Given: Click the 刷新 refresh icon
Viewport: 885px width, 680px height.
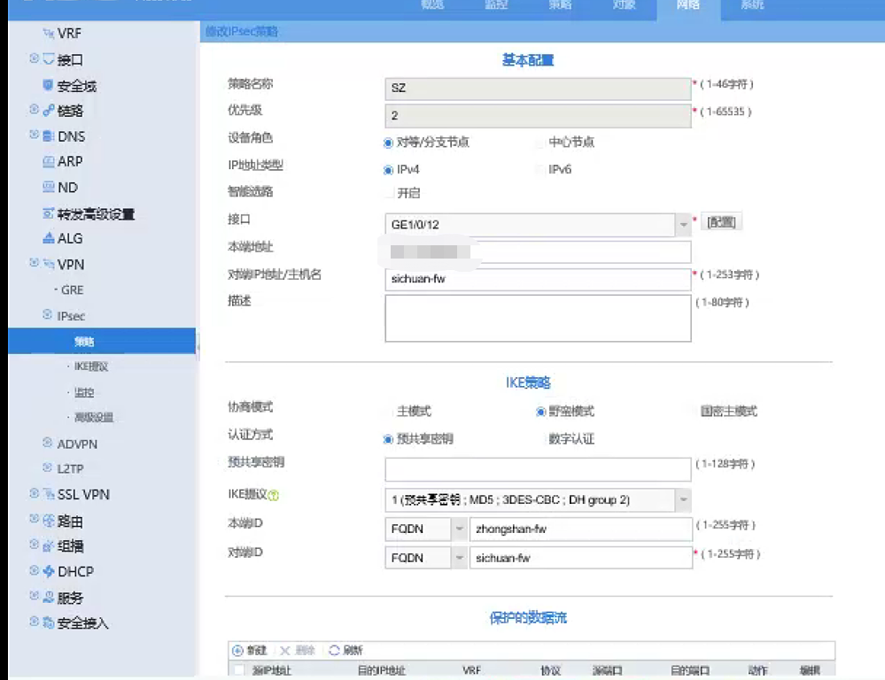Looking at the screenshot, I should (334, 651).
